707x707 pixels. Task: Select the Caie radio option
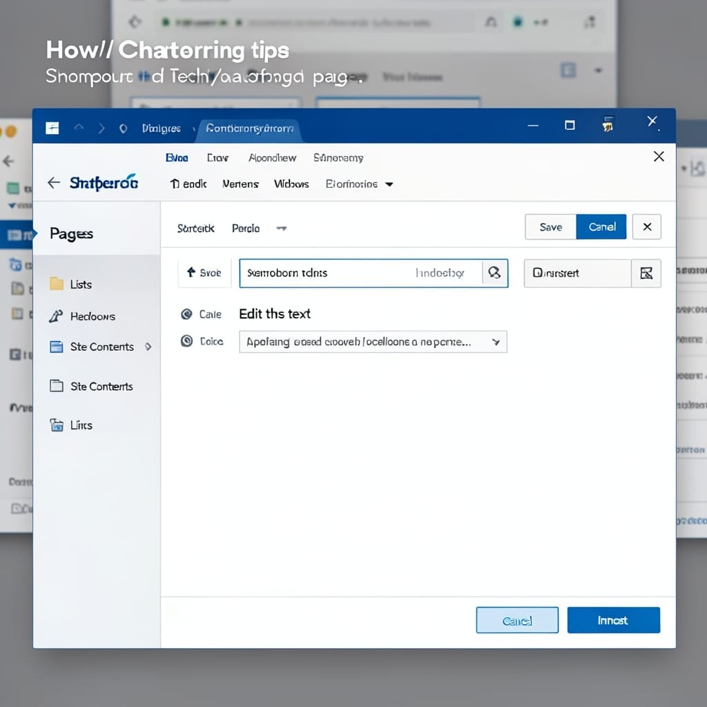[186, 314]
